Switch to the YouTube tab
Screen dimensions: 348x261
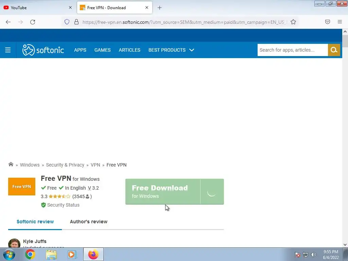(x=38, y=7)
